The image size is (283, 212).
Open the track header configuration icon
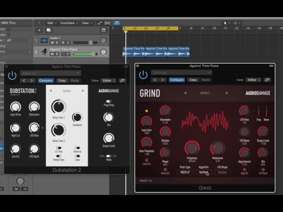pyautogui.click(x=104, y=30)
